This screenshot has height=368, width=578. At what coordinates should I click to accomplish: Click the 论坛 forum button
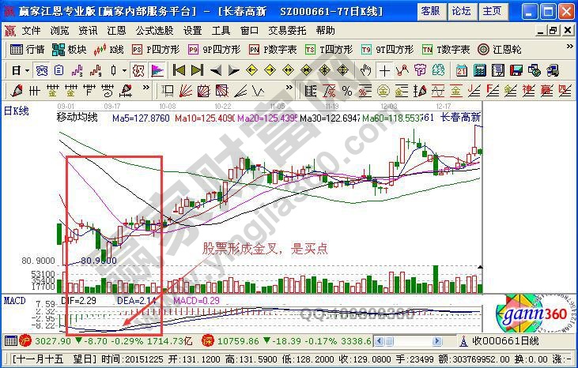[x=461, y=10]
